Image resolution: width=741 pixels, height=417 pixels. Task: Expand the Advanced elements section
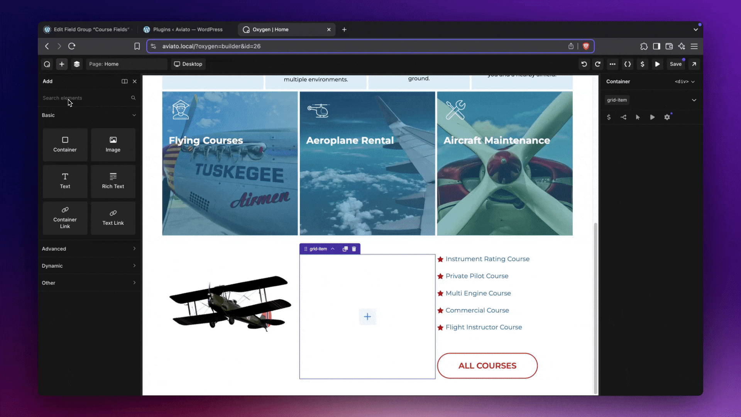point(89,249)
